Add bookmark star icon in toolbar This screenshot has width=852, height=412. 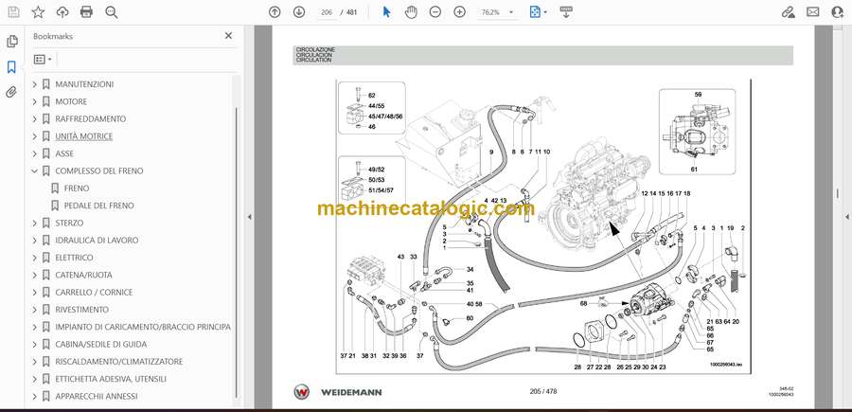38,12
